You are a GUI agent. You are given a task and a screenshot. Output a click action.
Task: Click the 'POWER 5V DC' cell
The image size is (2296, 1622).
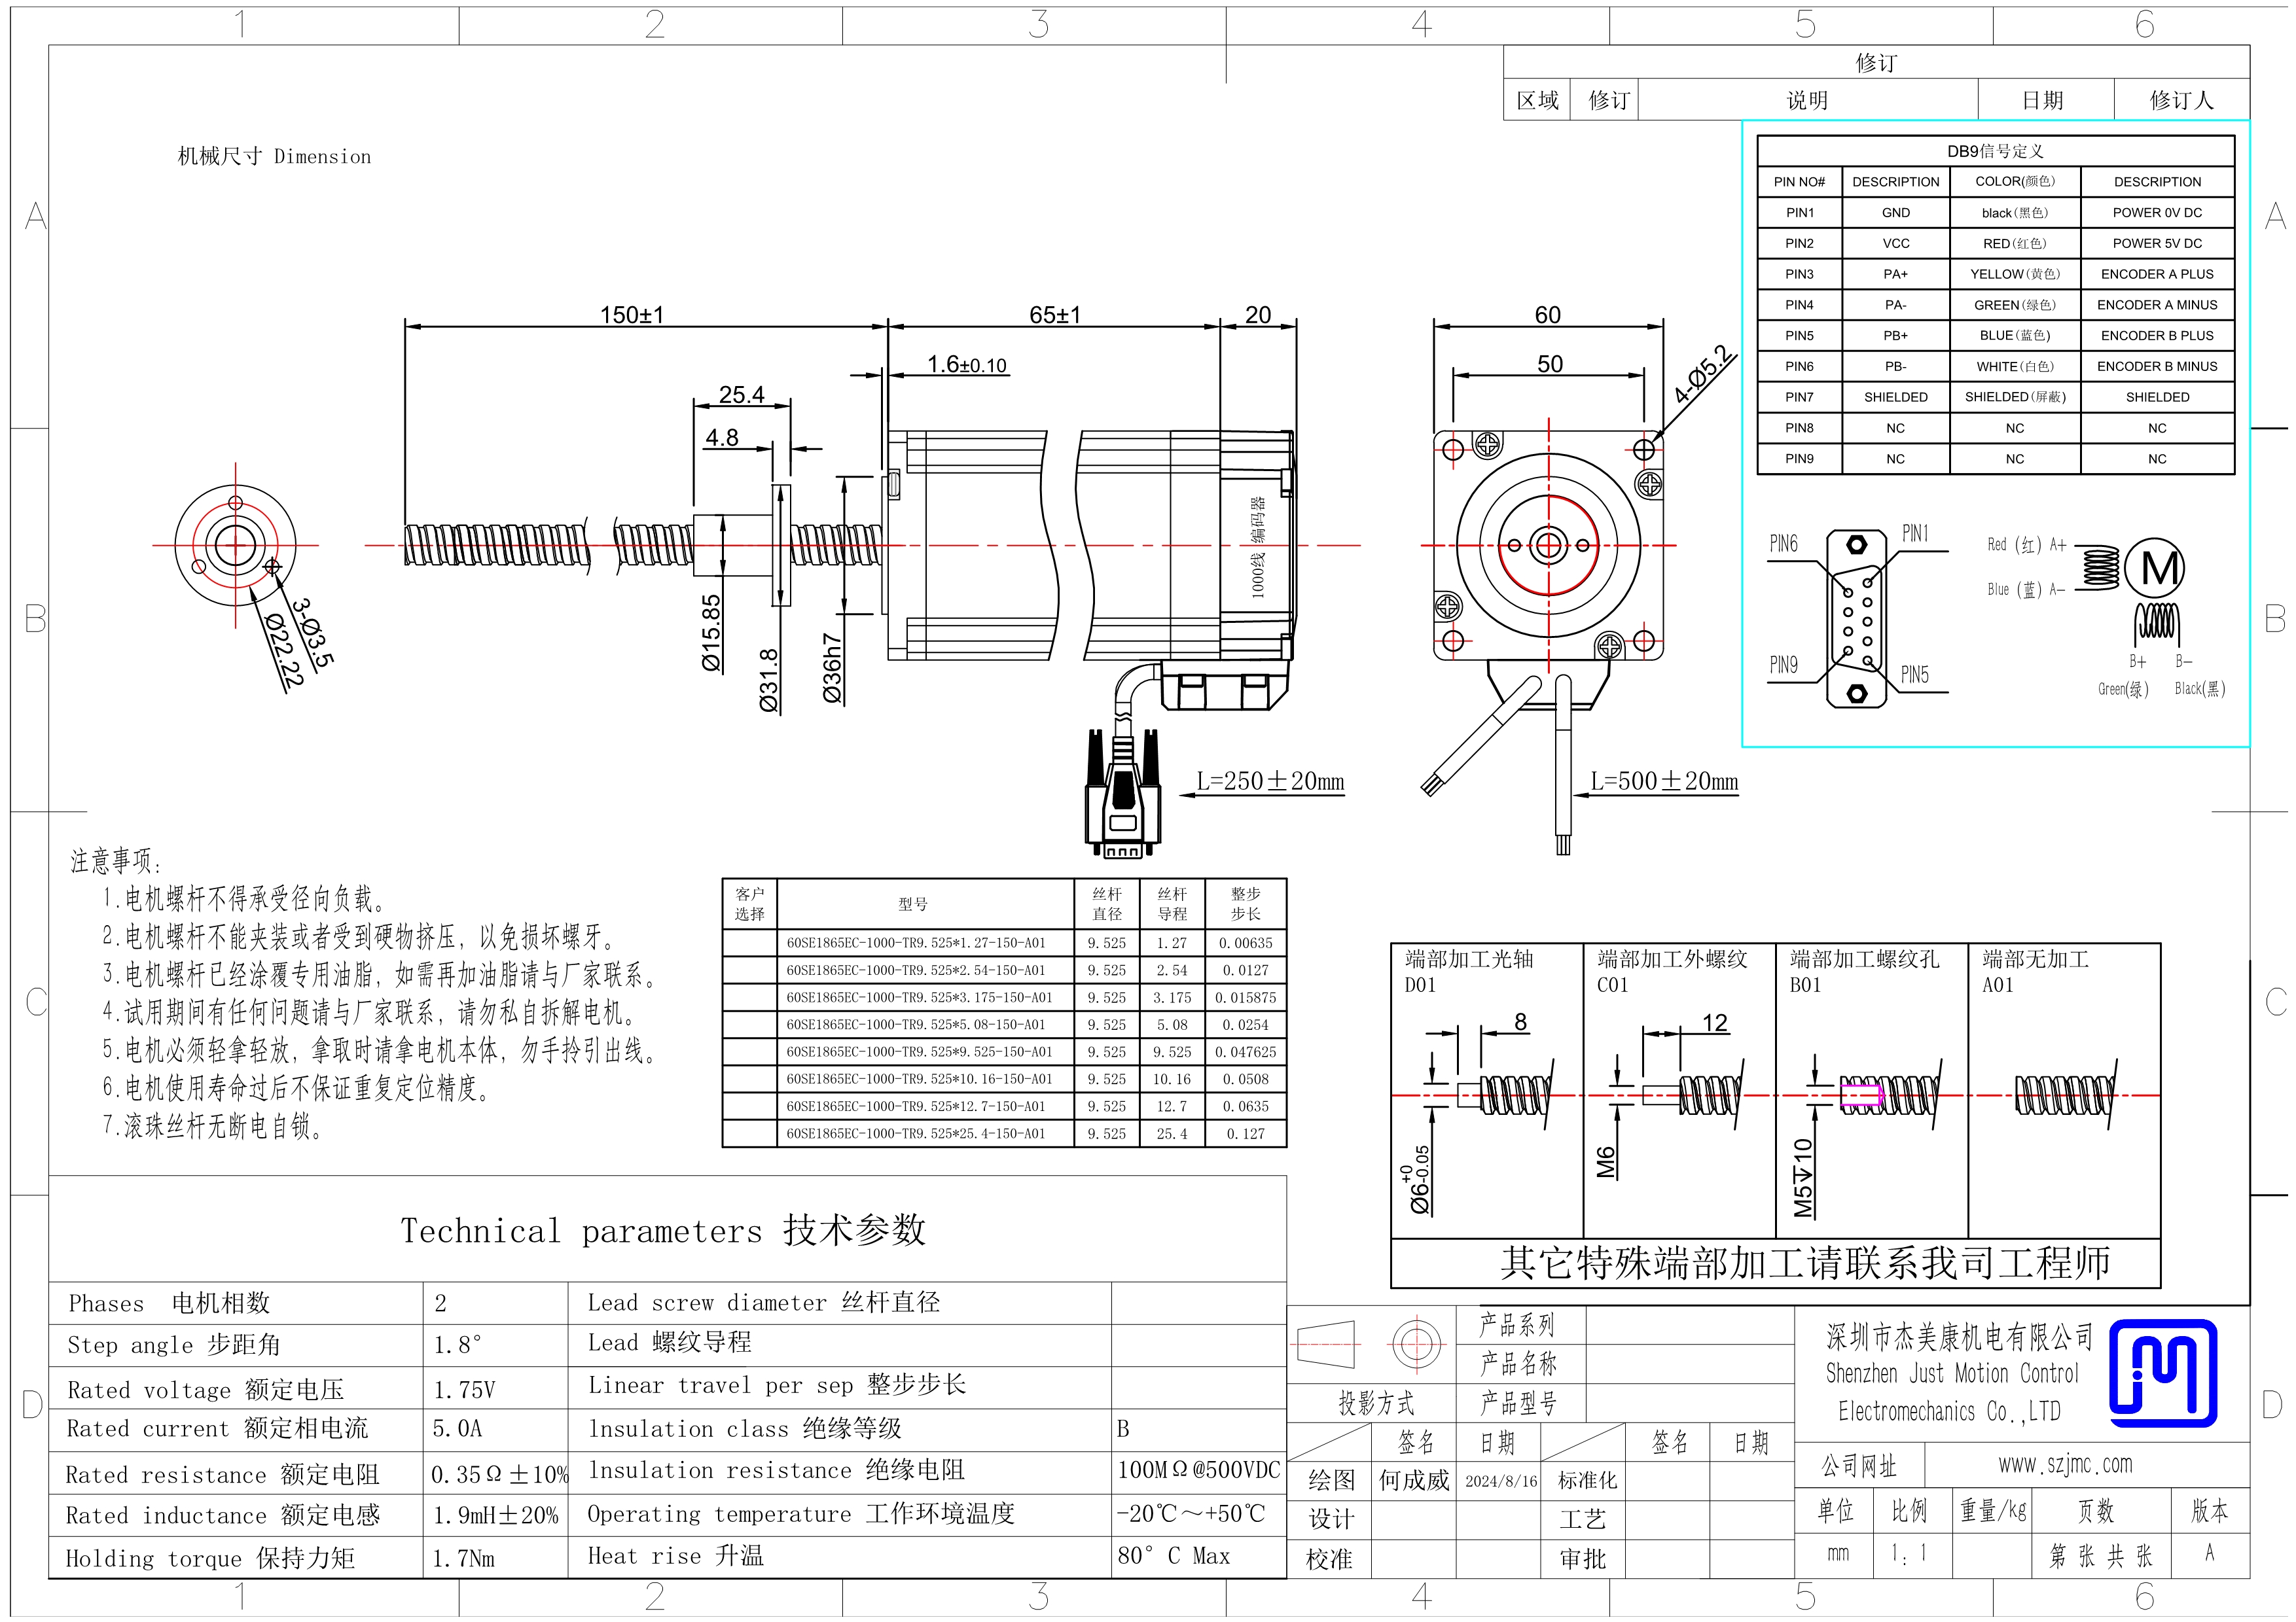click(2157, 244)
